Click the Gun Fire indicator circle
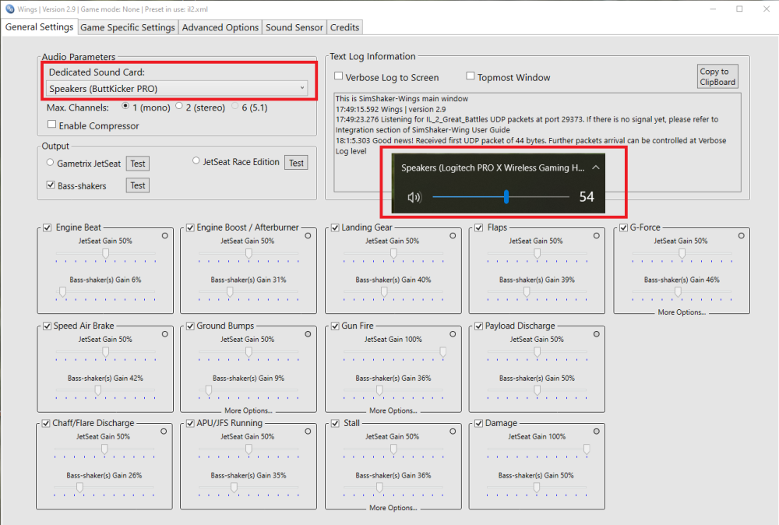 (x=453, y=333)
